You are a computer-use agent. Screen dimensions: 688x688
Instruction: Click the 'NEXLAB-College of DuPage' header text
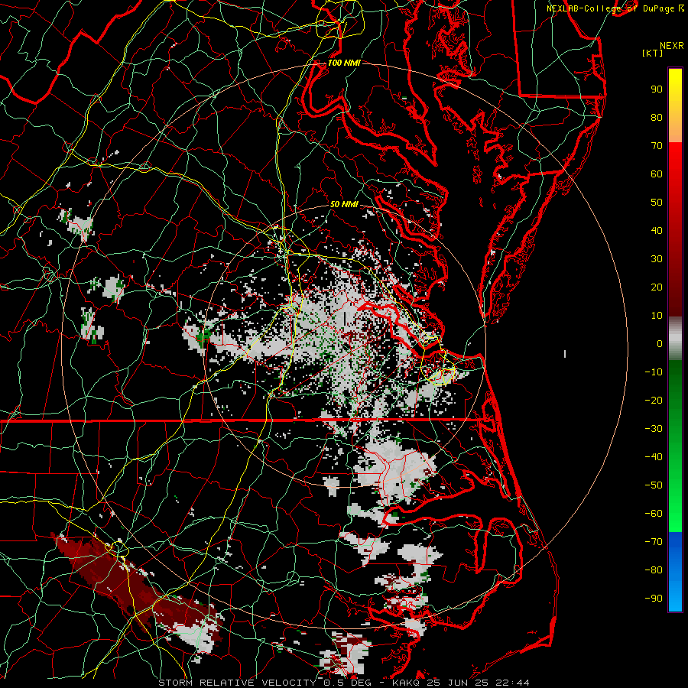pos(610,8)
